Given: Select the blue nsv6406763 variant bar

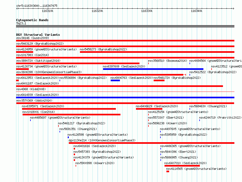Looking at the screenshot, I should point(115,80).
